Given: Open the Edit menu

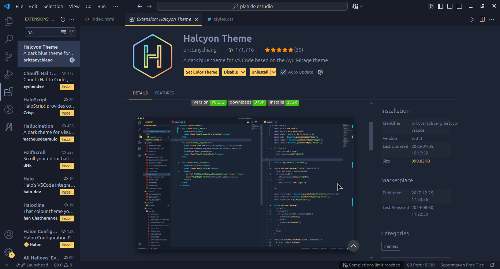Looking at the screenshot, I should [33, 6].
